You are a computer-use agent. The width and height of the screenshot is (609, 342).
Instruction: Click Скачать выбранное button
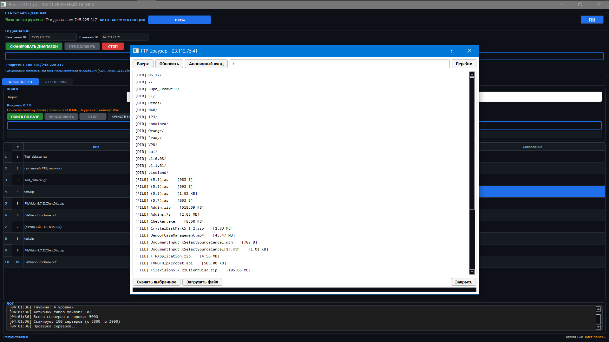(x=156, y=282)
